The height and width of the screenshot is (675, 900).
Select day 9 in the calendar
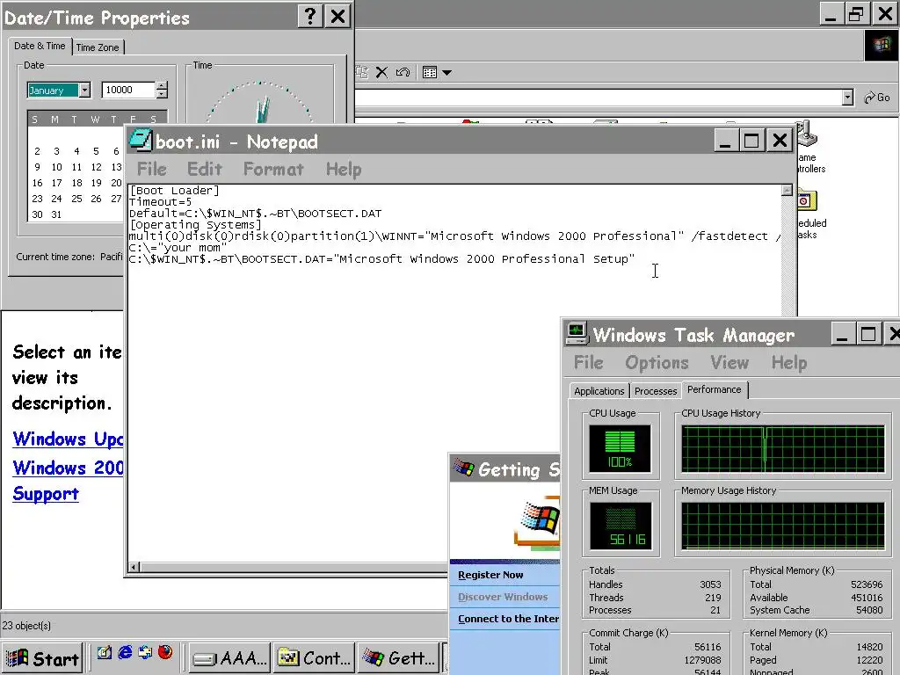click(37, 167)
